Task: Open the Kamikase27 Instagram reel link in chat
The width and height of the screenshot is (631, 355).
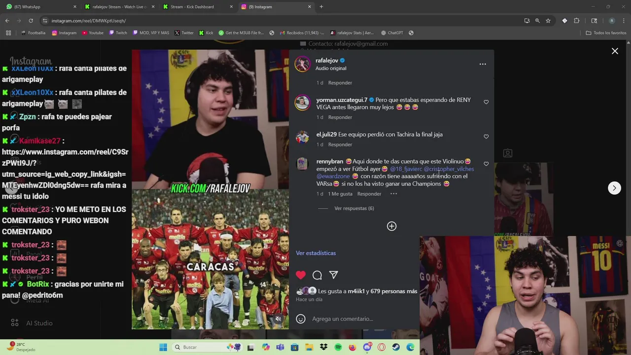Action: click(x=65, y=169)
